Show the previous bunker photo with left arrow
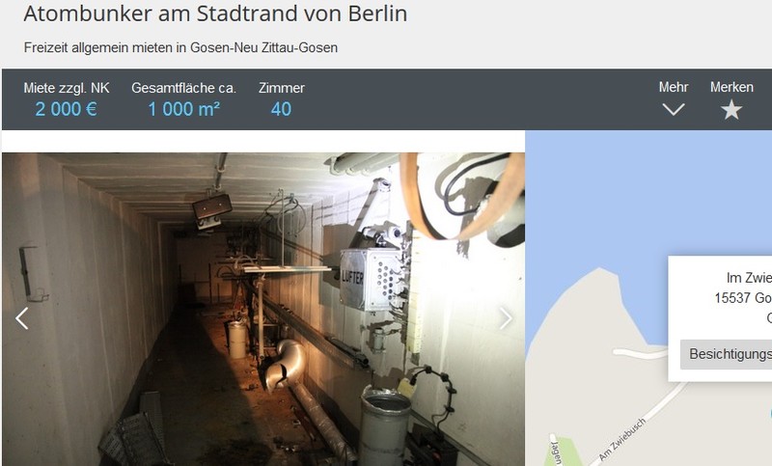 [21, 318]
